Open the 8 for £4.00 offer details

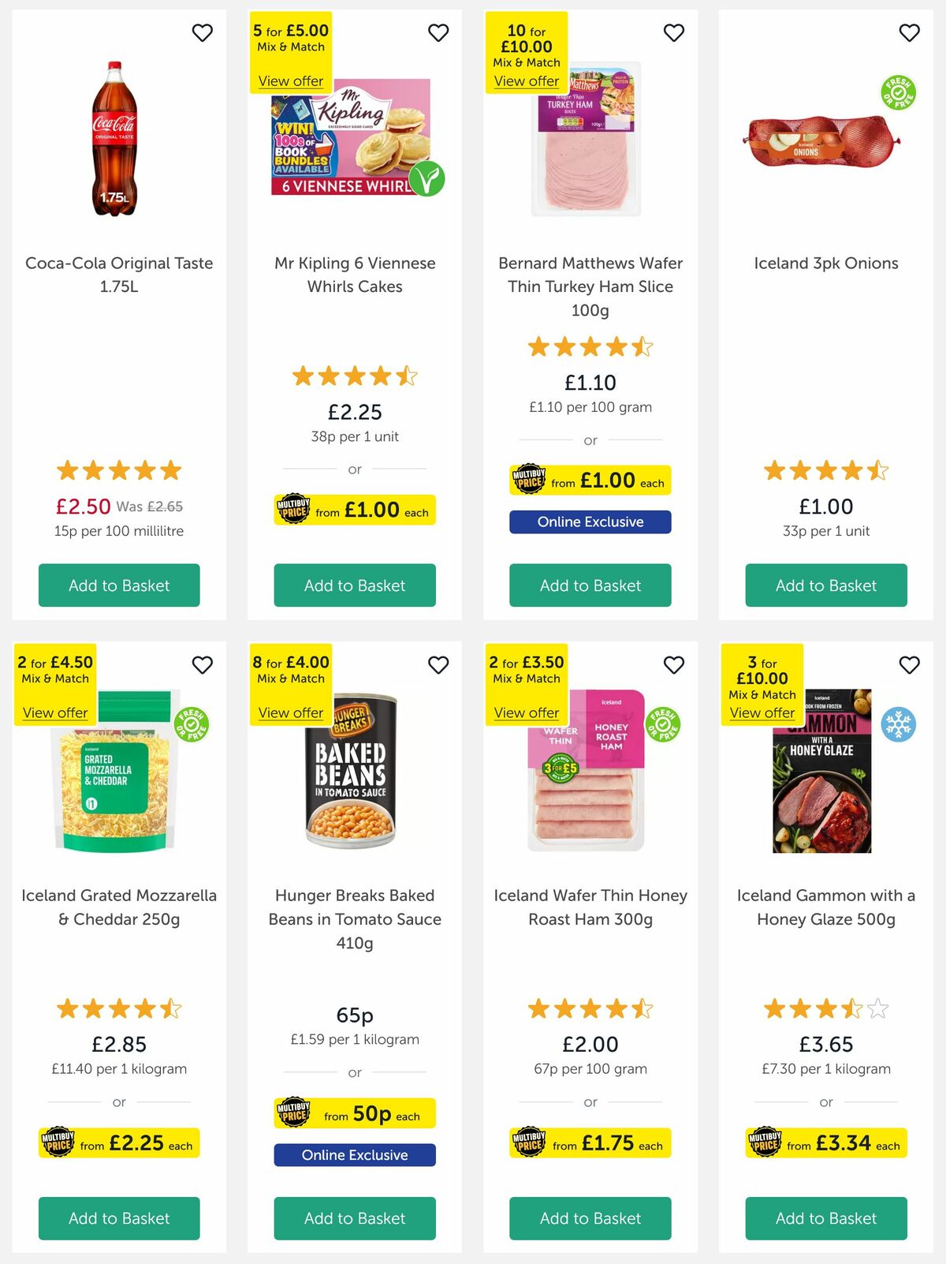(290, 712)
